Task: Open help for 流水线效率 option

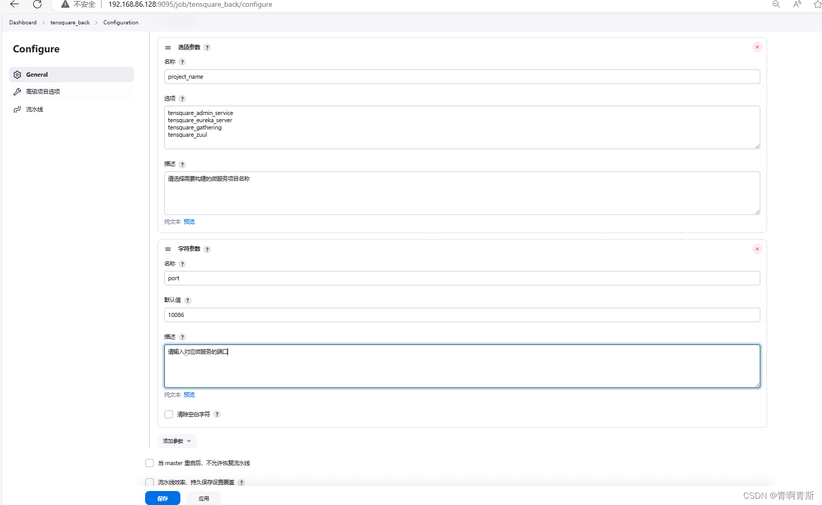Action: 242,483
